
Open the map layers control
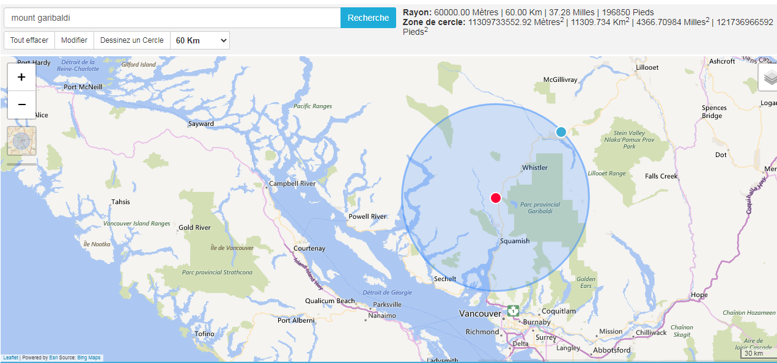point(768,78)
